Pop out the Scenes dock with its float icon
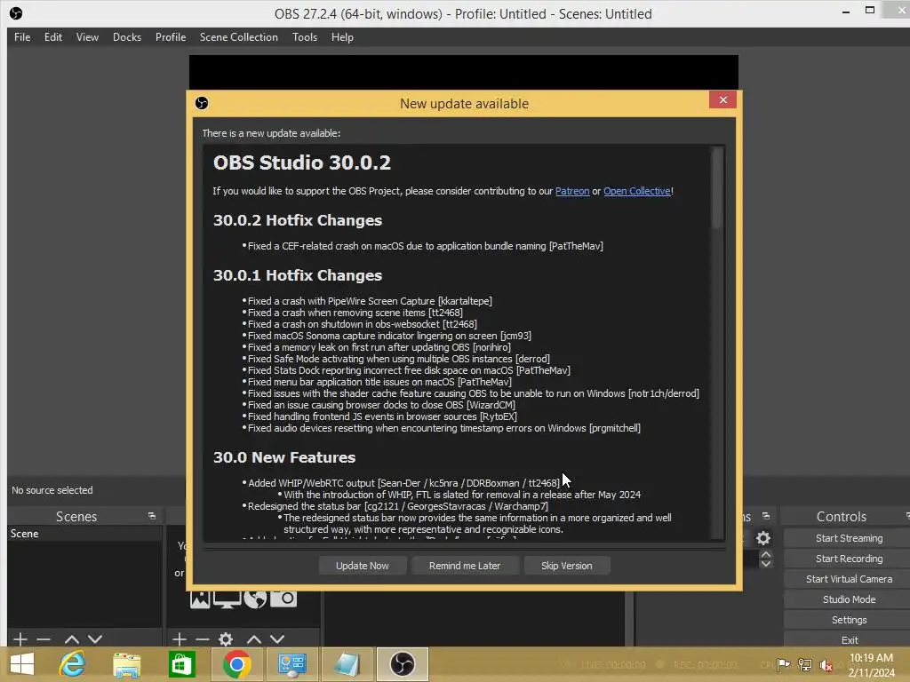This screenshot has height=682, width=910. pyautogui.click(x=152, y=516)
